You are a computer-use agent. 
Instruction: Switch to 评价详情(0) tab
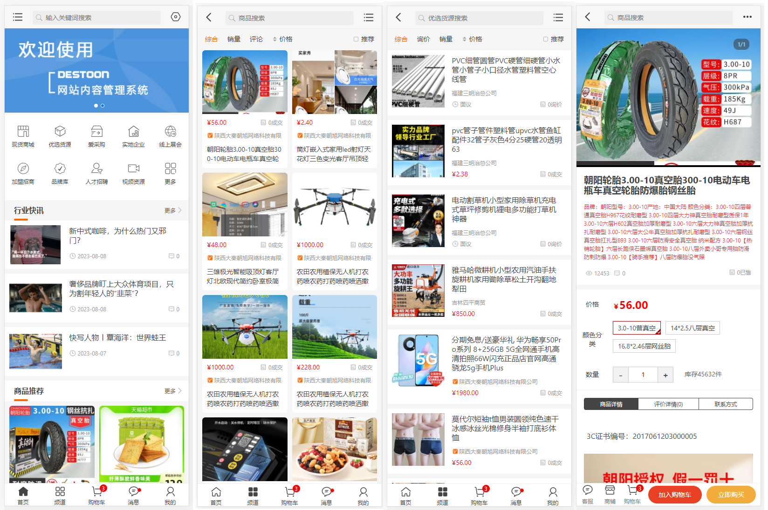click(x=668, y=404)
